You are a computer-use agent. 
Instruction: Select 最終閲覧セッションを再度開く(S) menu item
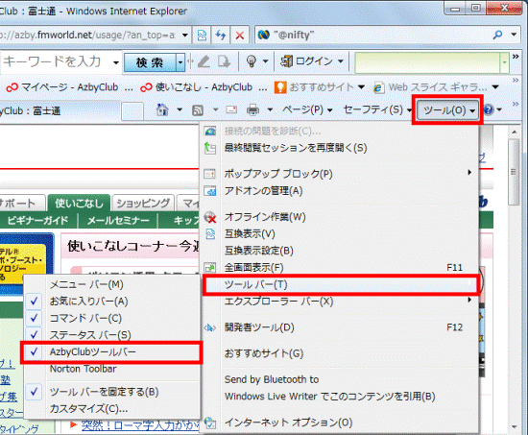(340, 148)
